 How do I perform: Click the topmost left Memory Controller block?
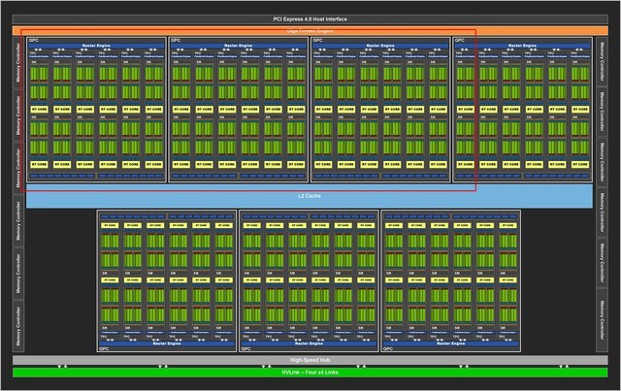tap(16, 62)
